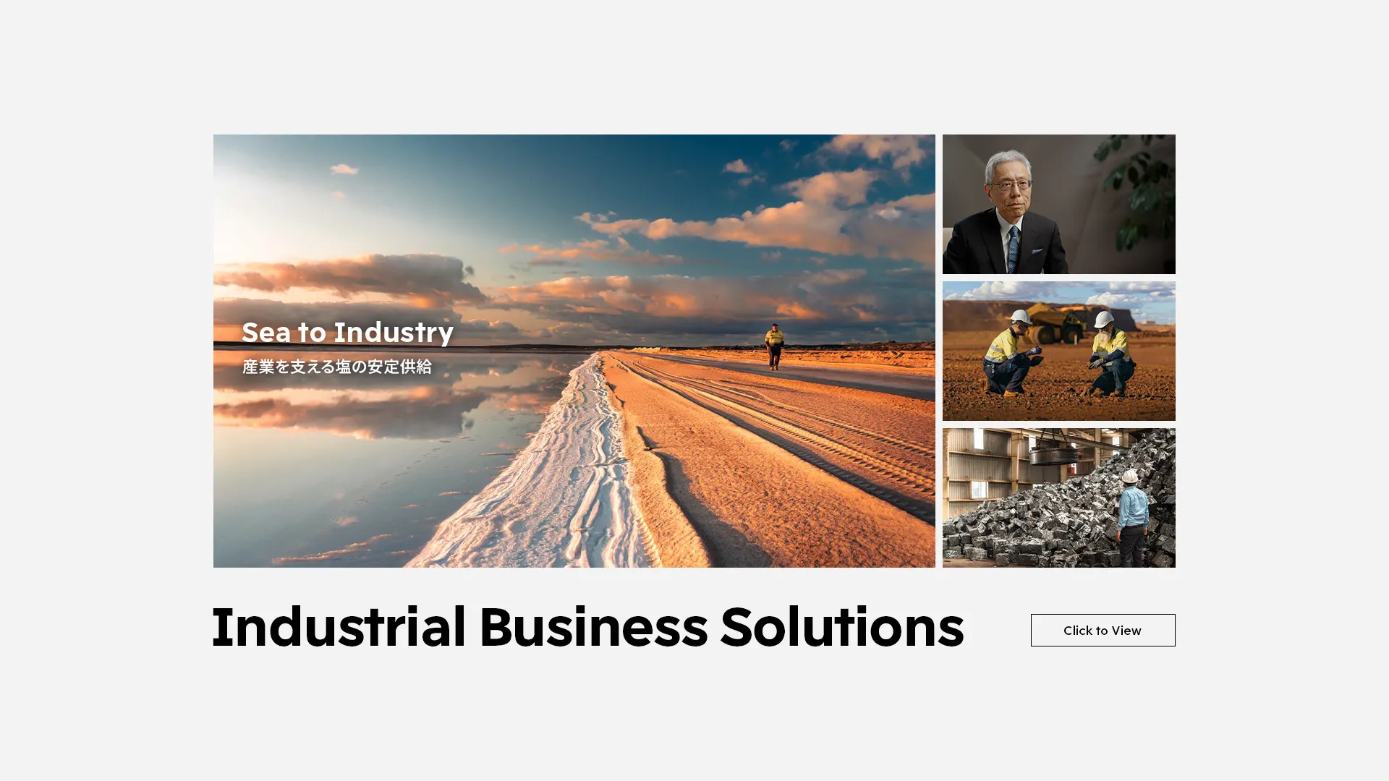1389x781 pixels.
Task: Click the "Sea to Industry" title text
Action: pyautogui.click(x=347, y=333)
